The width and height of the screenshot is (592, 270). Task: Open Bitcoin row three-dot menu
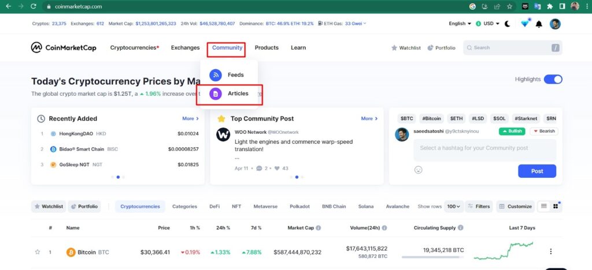551,252
